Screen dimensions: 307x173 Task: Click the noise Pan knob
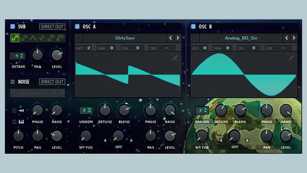click(x=37, y=136)
